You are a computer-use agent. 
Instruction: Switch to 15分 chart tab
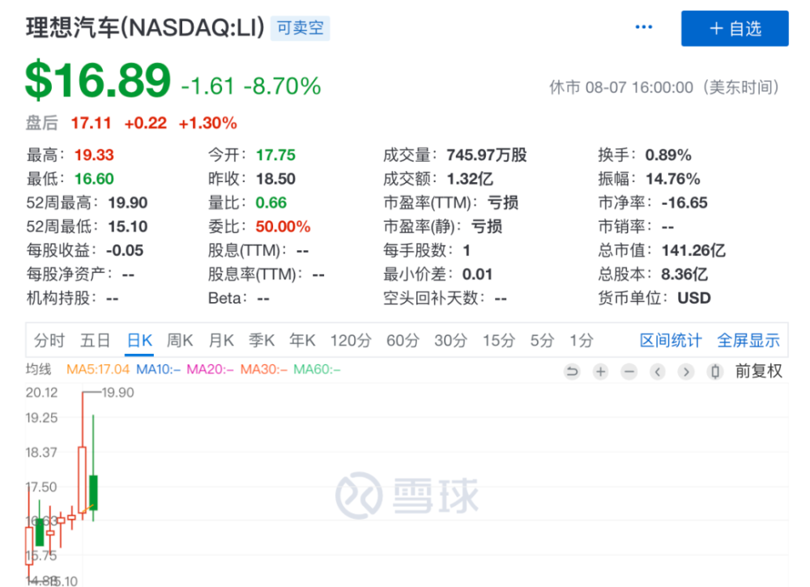(x=499, y=341)
